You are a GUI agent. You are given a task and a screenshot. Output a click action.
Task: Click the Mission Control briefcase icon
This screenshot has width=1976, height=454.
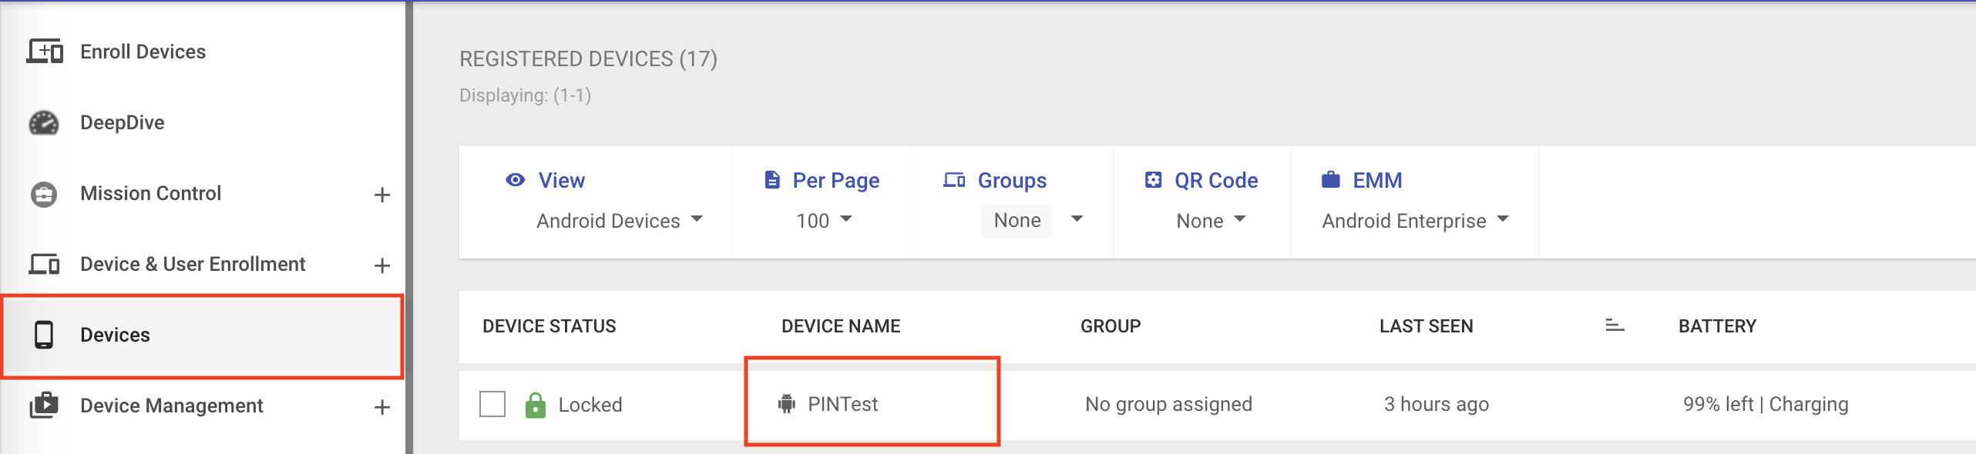coord(44,194)
